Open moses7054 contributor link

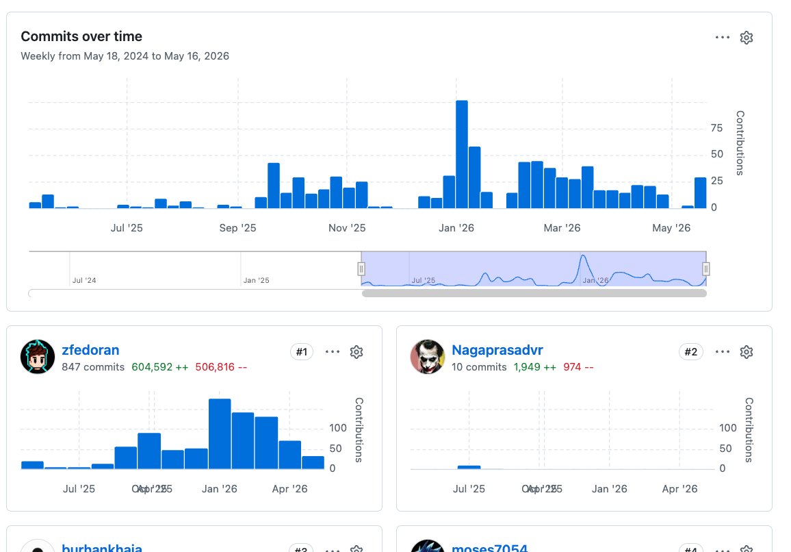tap(489, 547)
